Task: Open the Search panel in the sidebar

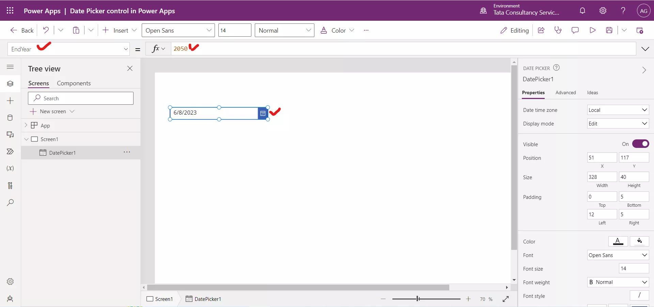Action: 10,203
